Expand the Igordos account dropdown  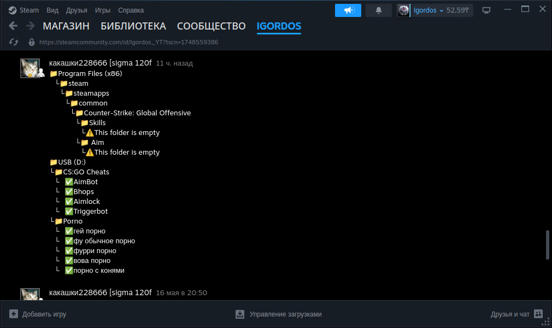[x=428, y=10]
